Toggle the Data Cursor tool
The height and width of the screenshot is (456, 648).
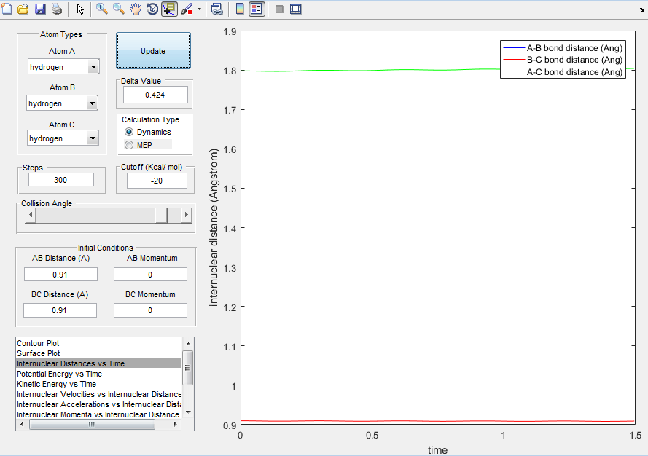[x=169, y=9]
